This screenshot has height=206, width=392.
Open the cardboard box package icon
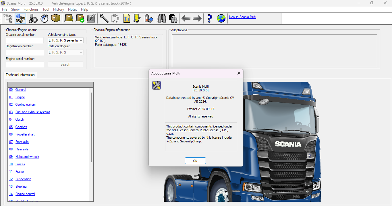click(x=56, y=19)
